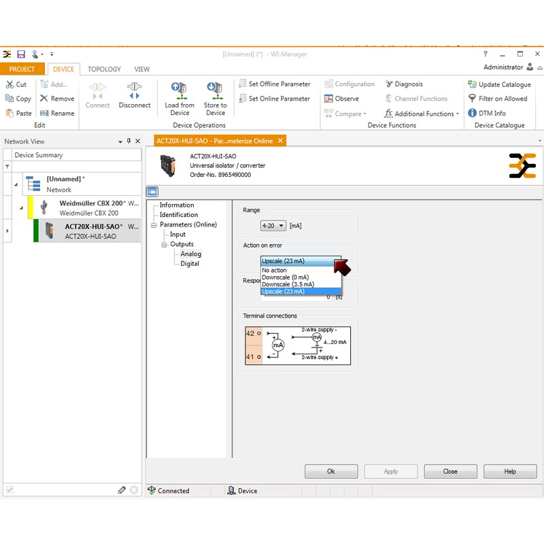Click Store to Device
This screenshot has height=544, width=544.
point(215,99)
